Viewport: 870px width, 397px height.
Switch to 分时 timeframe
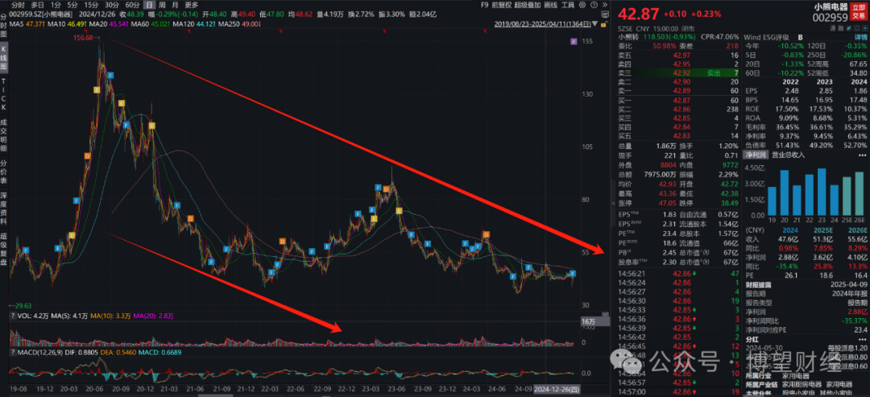click(x=19, y=5)
